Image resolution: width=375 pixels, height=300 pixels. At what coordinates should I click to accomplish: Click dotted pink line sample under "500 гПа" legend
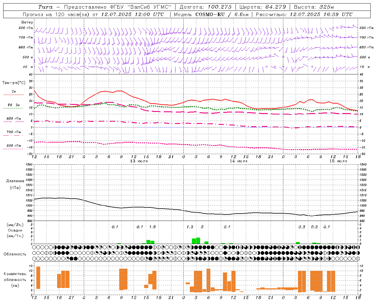[13, 149]
